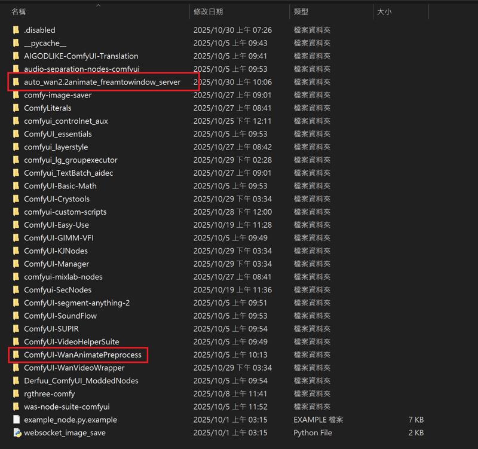
Task: Click the comfyui_layerstyle folder icon
Action: (x=16, y=147)
